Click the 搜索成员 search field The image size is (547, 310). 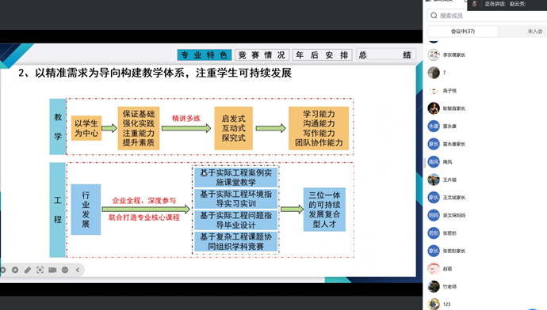487,16
